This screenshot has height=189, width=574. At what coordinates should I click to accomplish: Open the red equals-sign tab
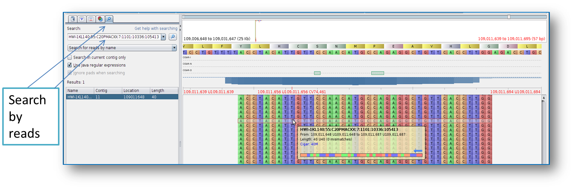point(91,19)
